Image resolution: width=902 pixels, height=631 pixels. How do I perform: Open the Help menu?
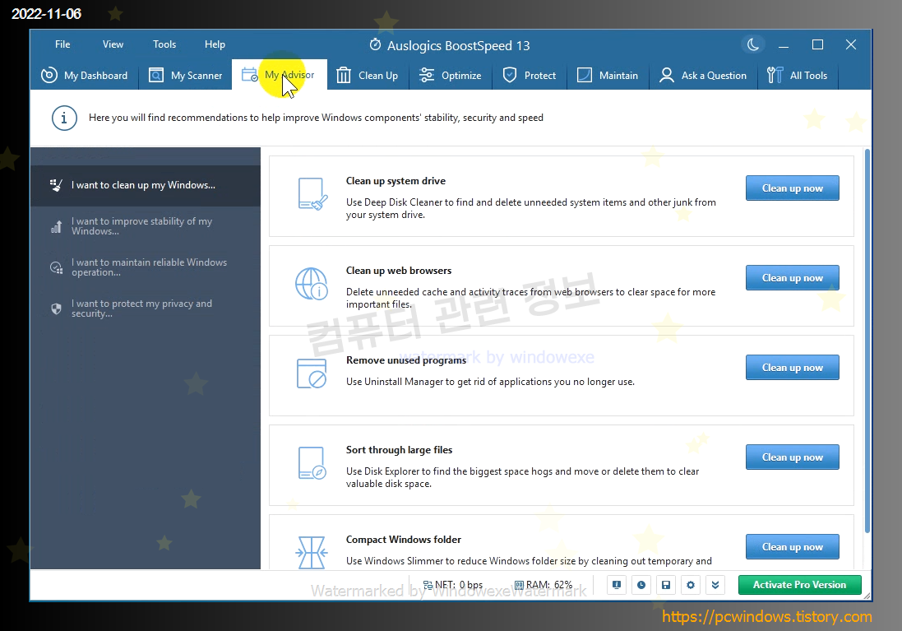215,44
